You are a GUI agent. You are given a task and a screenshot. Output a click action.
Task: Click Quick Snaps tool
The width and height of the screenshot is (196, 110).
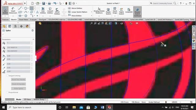point(115,10)
